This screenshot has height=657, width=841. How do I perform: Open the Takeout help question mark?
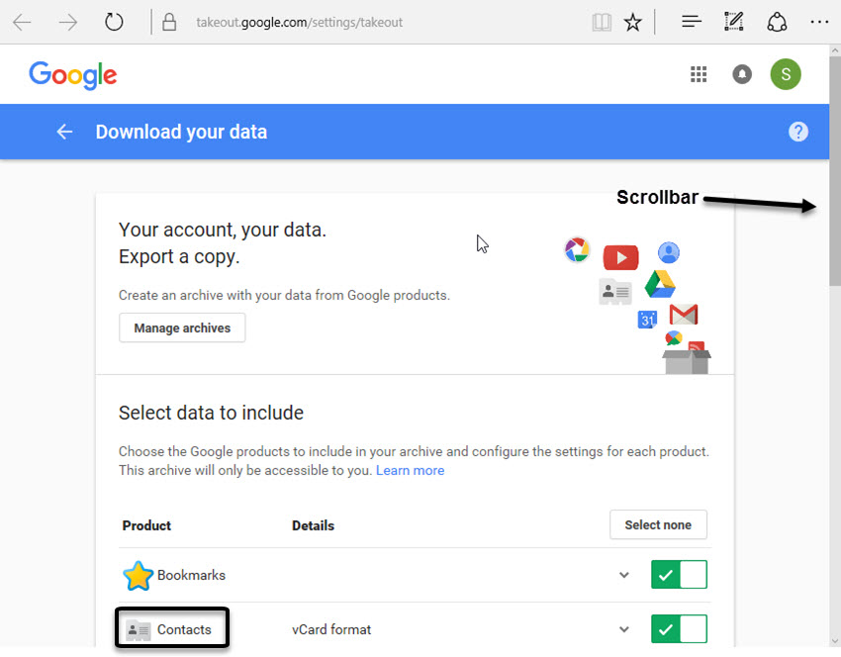(x=798, y=132)
